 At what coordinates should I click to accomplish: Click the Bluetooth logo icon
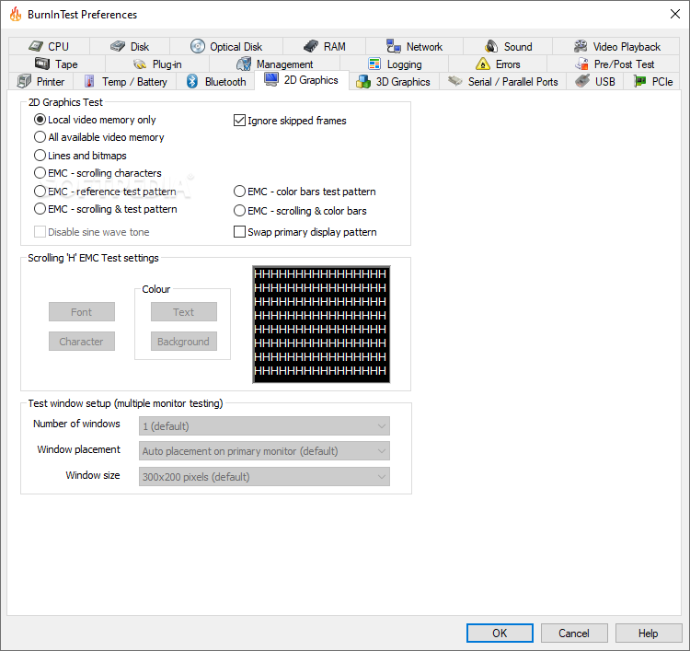click(192, 81)
